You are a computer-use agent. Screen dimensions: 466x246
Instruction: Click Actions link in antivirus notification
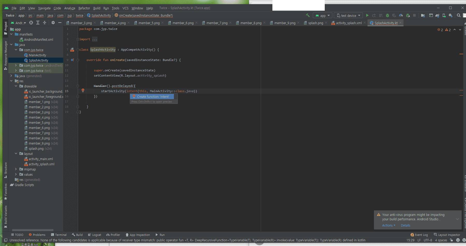(389, 225)
